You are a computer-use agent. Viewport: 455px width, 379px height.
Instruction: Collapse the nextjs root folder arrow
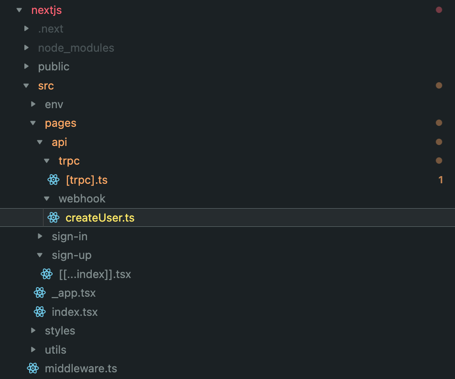pos(19,10)
